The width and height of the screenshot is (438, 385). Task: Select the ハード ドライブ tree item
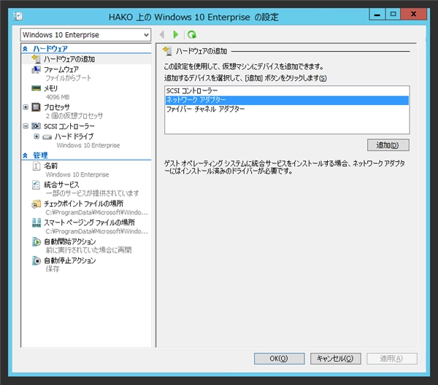[74, 136]
